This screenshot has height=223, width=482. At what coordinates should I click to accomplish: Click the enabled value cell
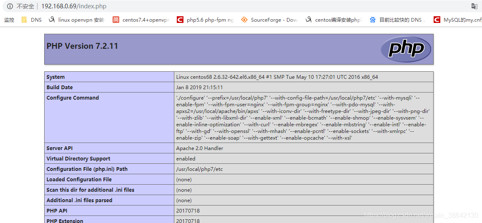click(x=304, y=159)
